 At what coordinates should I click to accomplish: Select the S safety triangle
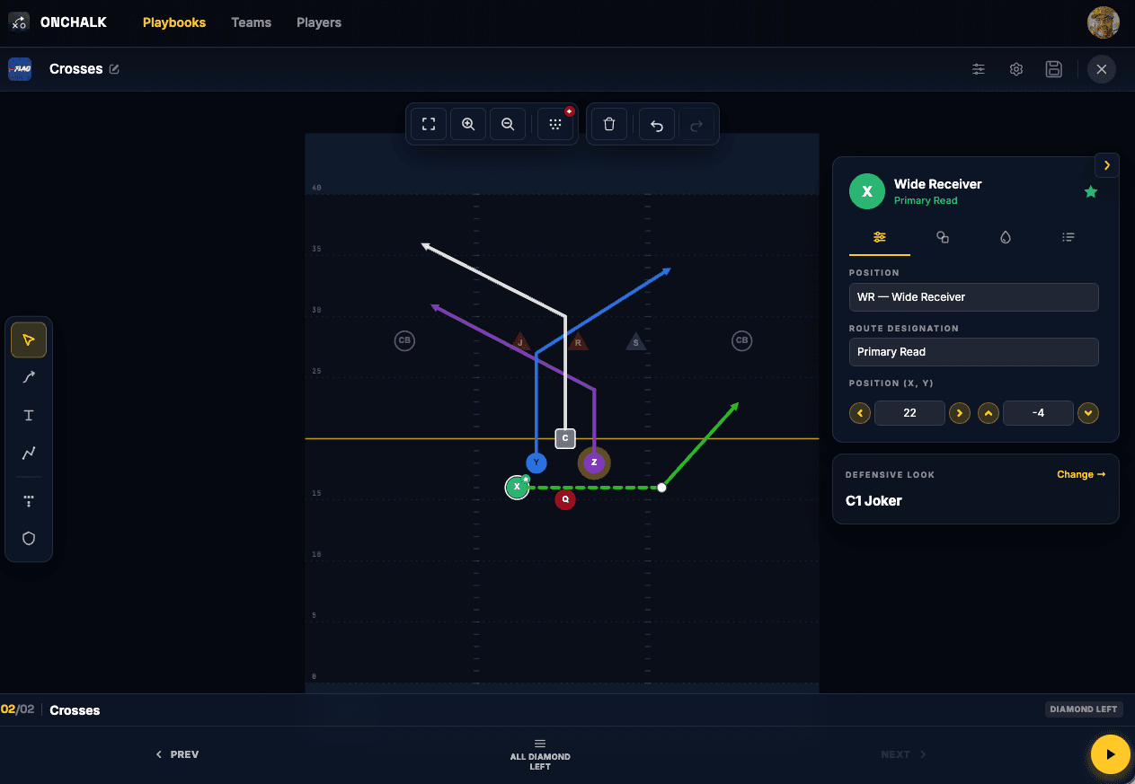coord(636,341)
